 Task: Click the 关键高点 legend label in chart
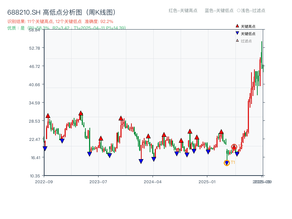click(x=248, y=26)
